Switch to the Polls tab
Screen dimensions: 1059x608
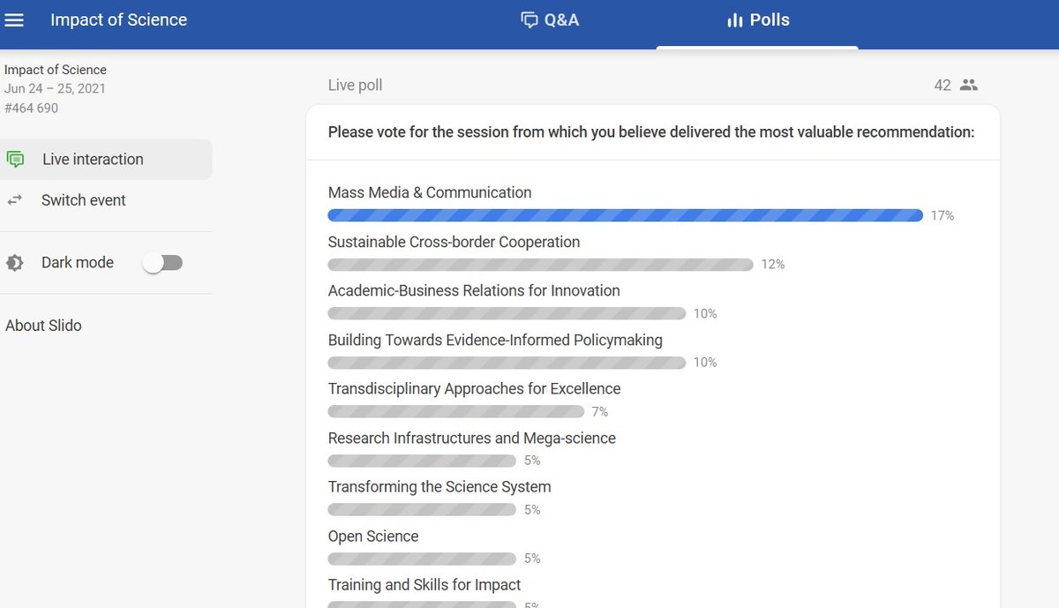coord(757,19)
